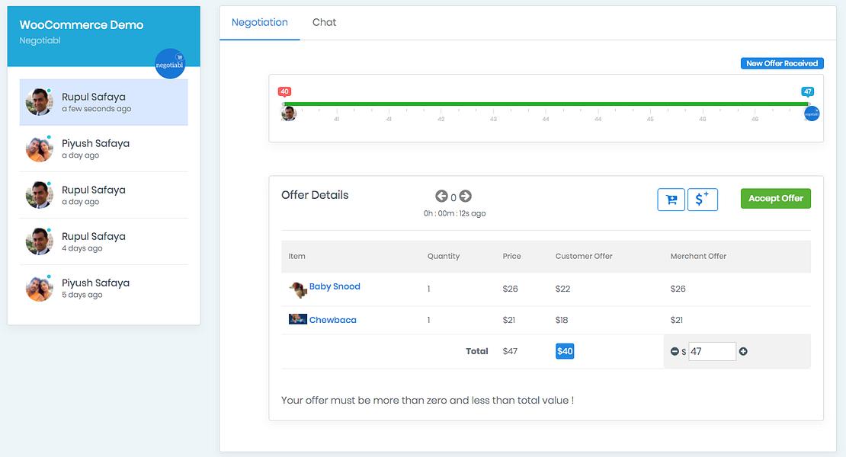Click the merchant offer amount input field
The width and height of the screenshot is (846, 457).
712,351
